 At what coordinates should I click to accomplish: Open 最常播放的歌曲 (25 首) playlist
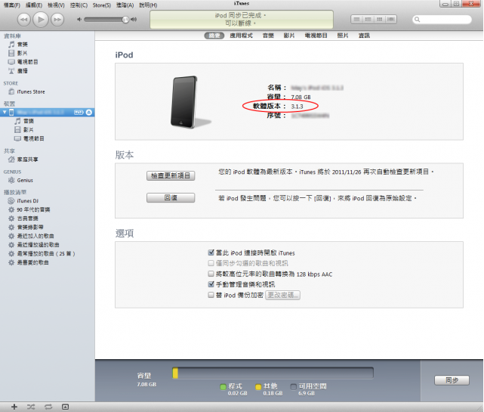click(x=46, y=253)
